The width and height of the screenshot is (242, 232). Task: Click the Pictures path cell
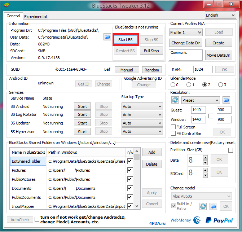tap(86, 170)
